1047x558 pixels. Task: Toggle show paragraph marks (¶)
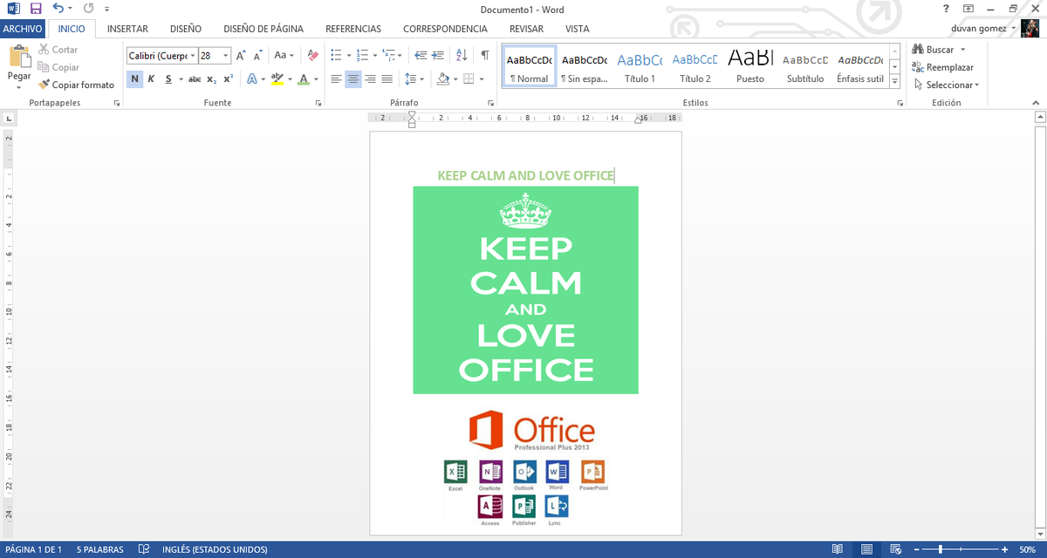coord(485,55)
